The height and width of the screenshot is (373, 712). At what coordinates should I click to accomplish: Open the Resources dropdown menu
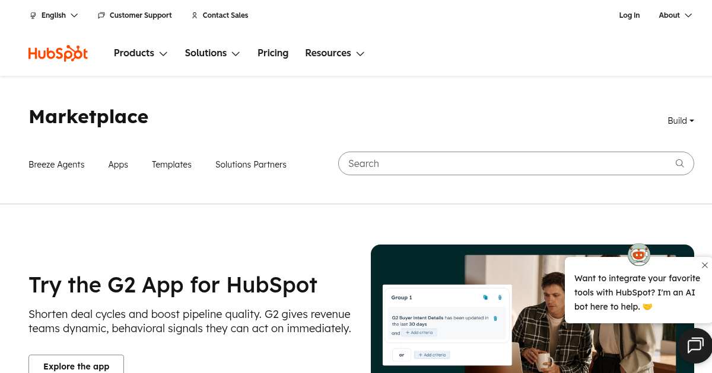[x=335, y=53]
